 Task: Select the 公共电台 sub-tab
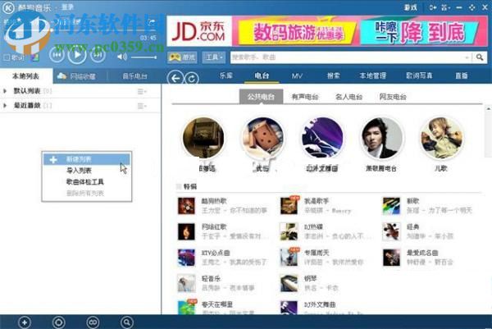point(261,97)
